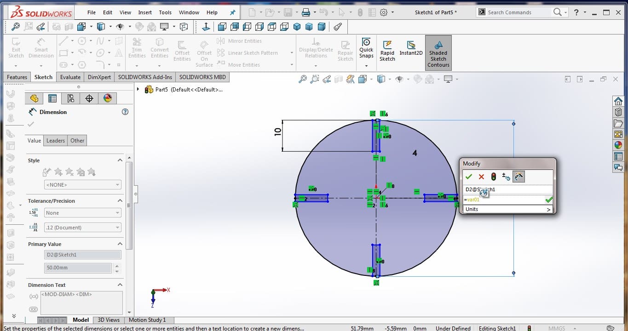Open the DimXpertManager crosshair panel icon
Viewport: 628px width, 331px height.
pyautogui.click(x=89, y=98)
